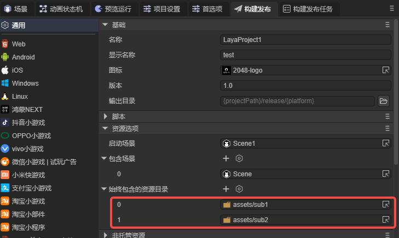Open the 资源选项 section menu icon

(x=387, y=129)
